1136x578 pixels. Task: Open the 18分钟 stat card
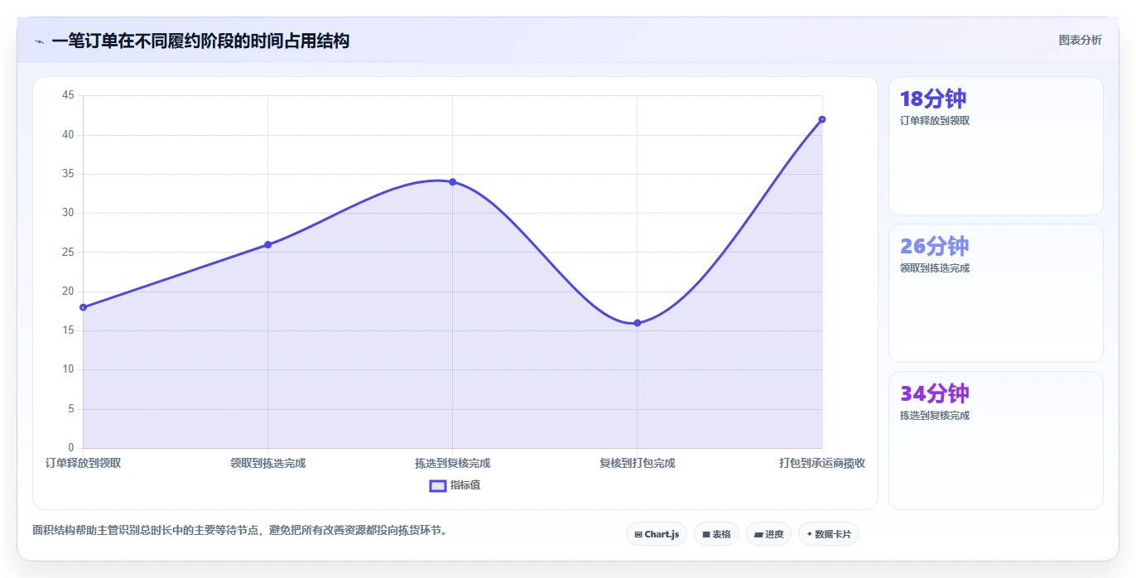coord(996,146)
